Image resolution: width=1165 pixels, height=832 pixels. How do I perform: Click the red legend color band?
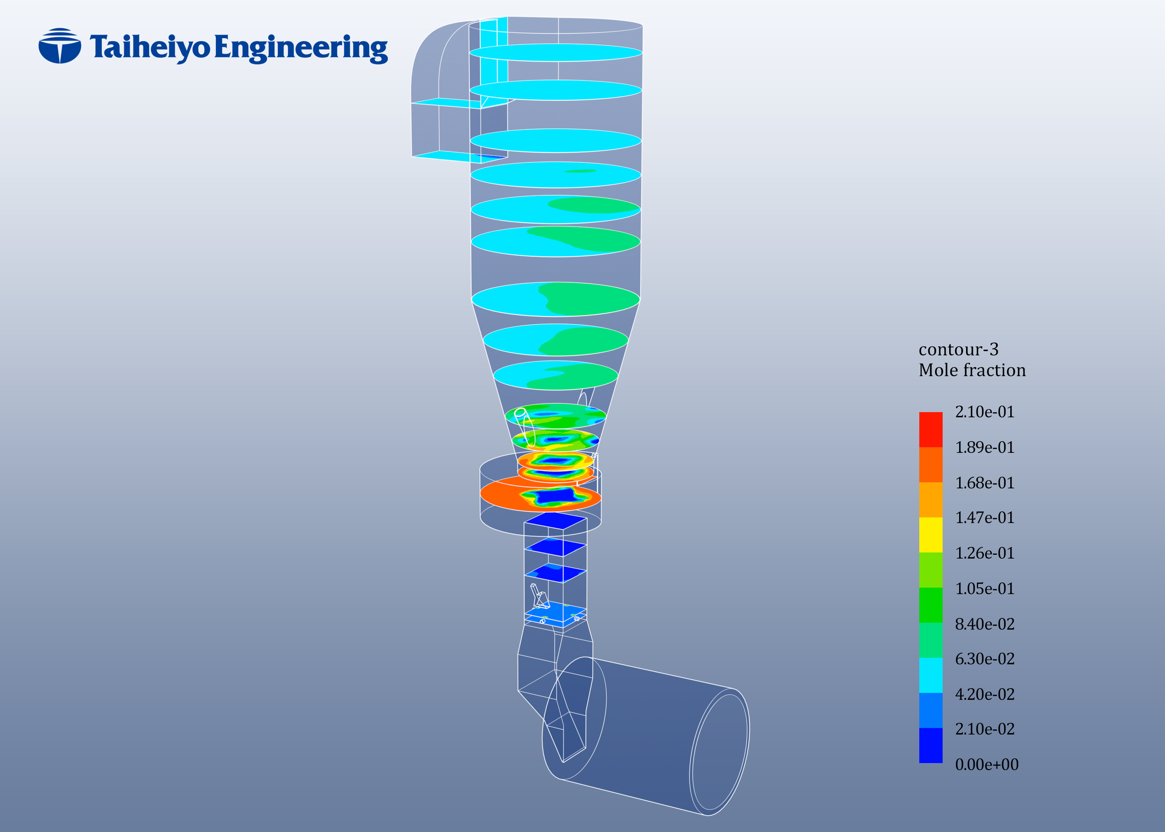(x=931, y=429)
